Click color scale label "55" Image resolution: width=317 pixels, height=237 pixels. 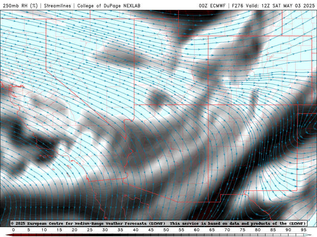click(x=181, y=230)
